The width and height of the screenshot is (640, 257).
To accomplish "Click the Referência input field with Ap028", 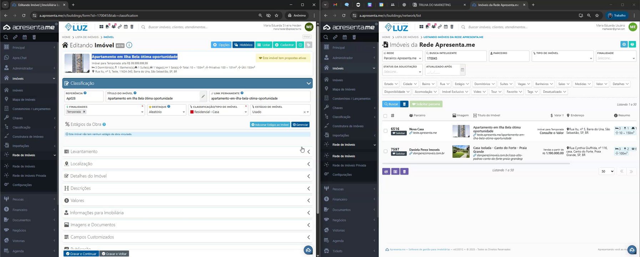I will coord(84,98).
